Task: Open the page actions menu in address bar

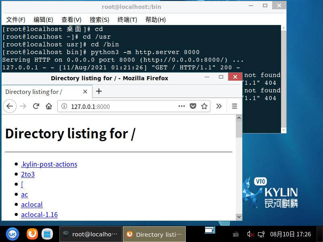Action: pos(181,106)
